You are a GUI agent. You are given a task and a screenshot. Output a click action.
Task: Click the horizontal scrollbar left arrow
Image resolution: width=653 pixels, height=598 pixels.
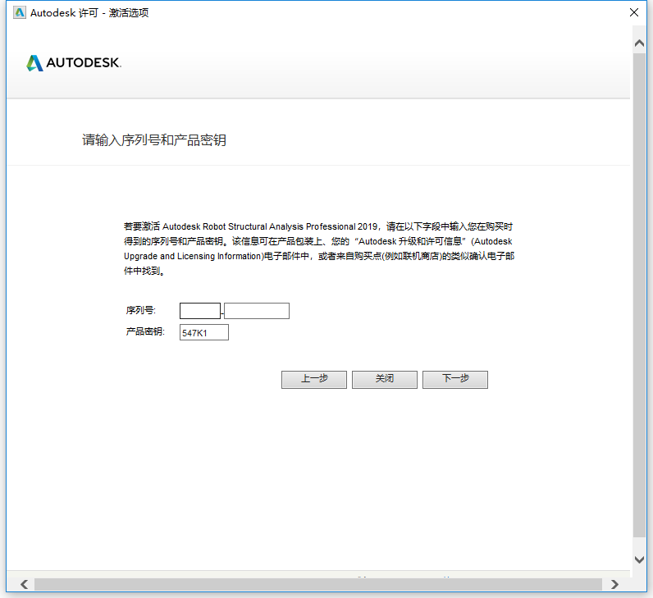click(x=24, y=584)
